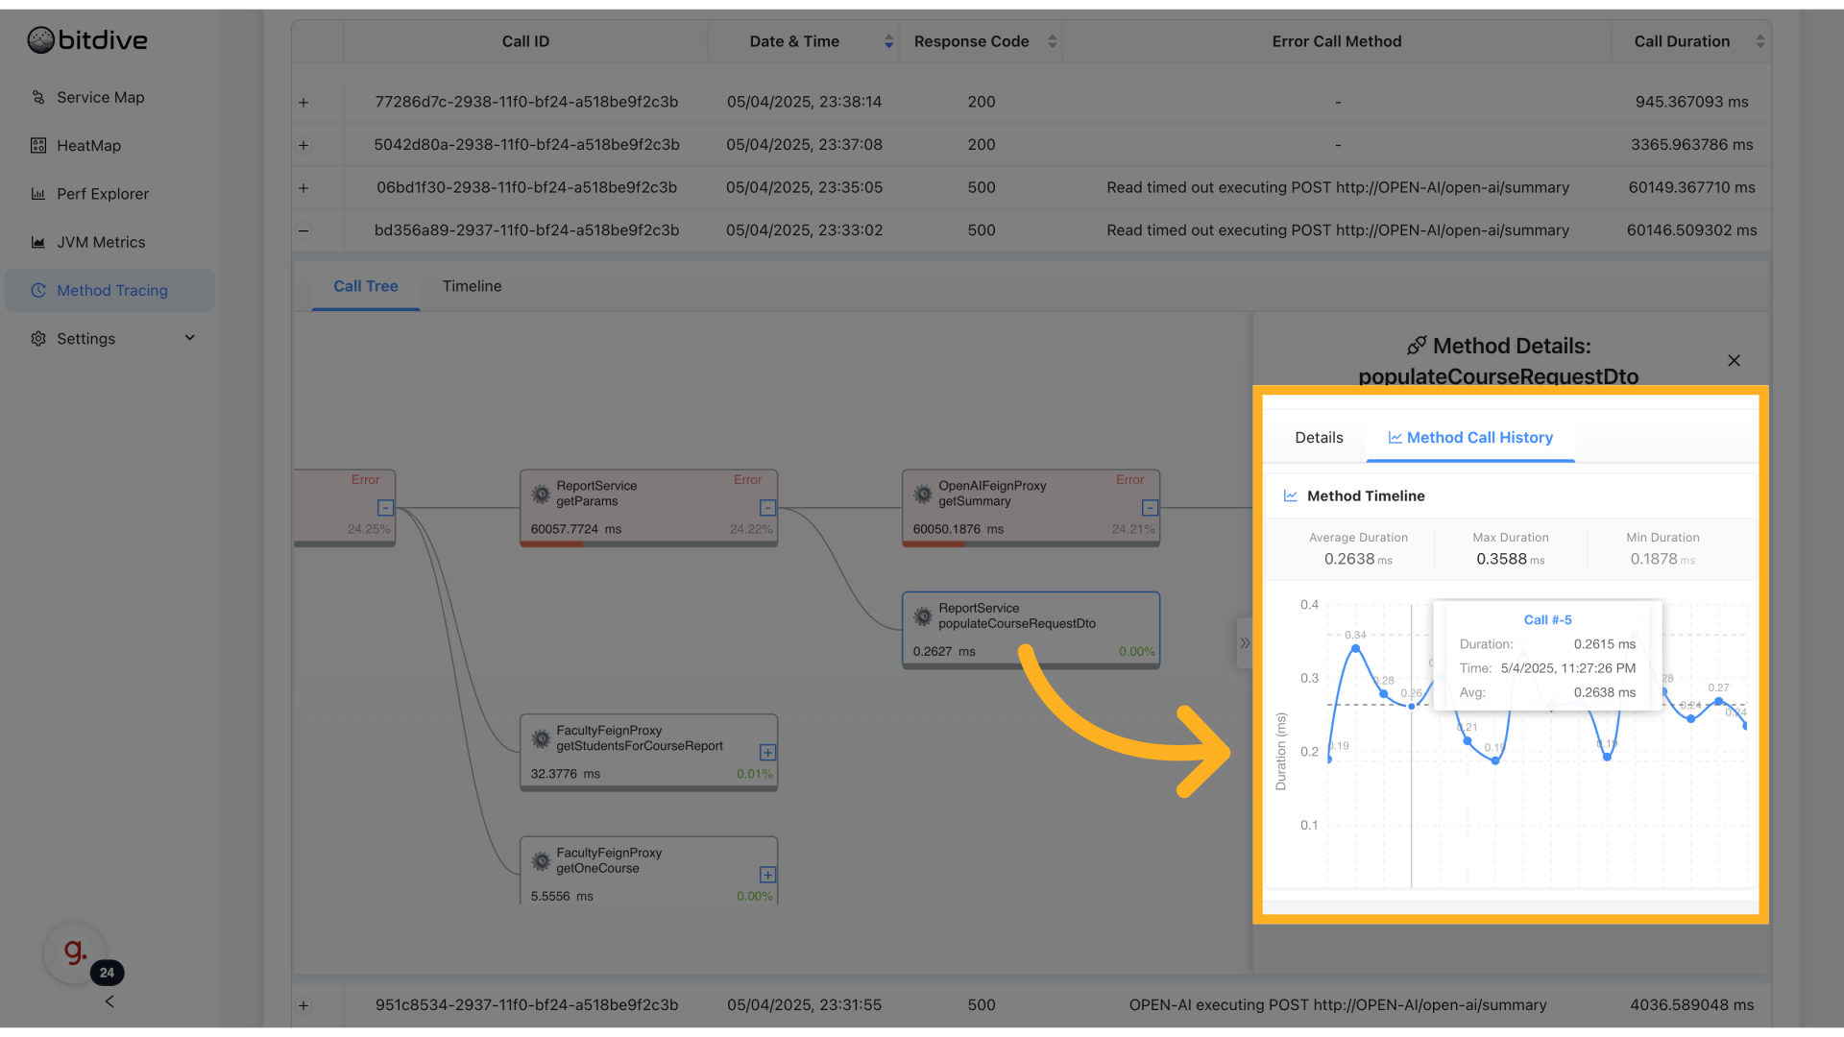Image resolution: width=1844 pixels, height=1037 pixels.
Task: Open Method Call History tab
Action: pos(1470,438)
